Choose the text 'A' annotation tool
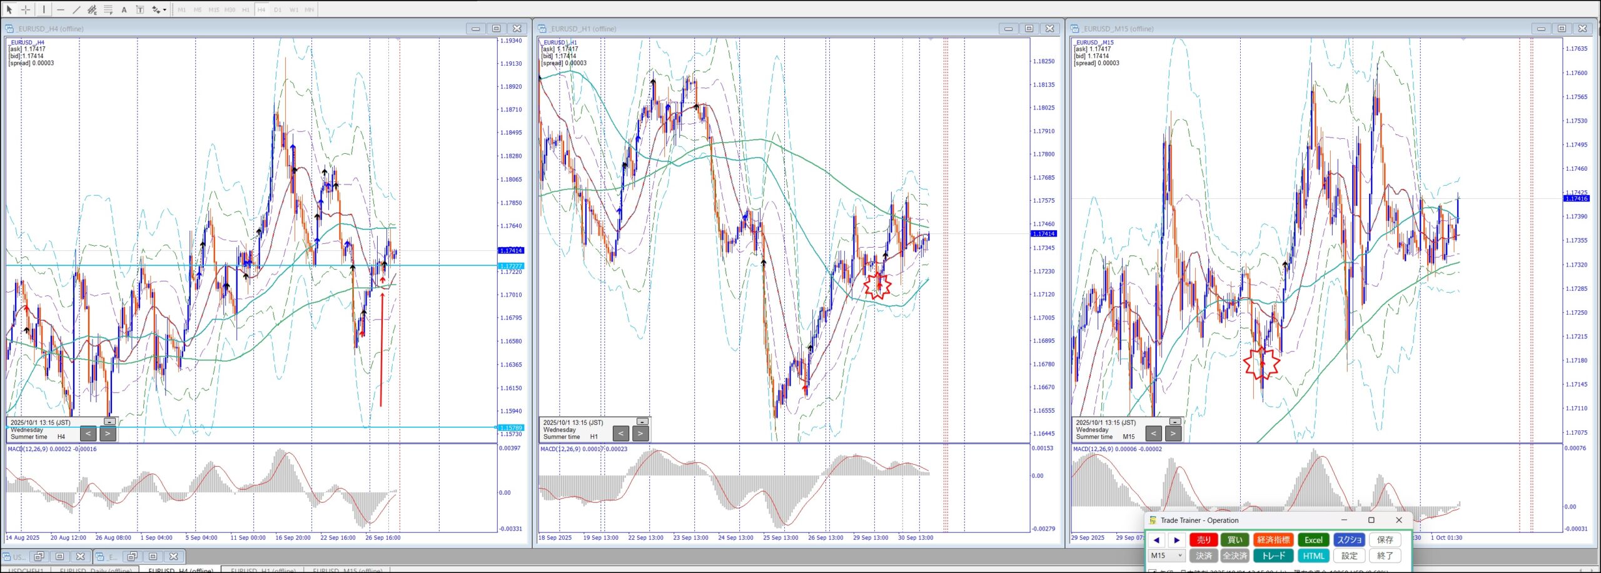 coord(124,9)
